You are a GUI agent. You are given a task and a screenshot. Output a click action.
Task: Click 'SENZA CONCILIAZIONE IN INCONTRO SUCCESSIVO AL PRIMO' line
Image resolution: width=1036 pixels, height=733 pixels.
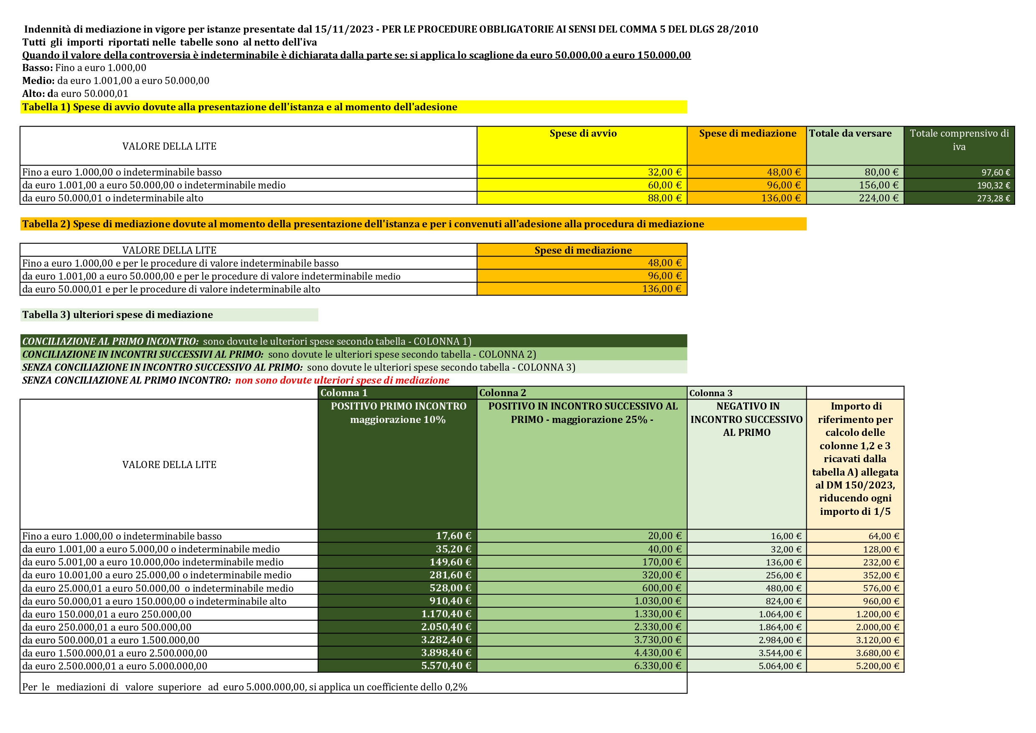pos(353,367)
